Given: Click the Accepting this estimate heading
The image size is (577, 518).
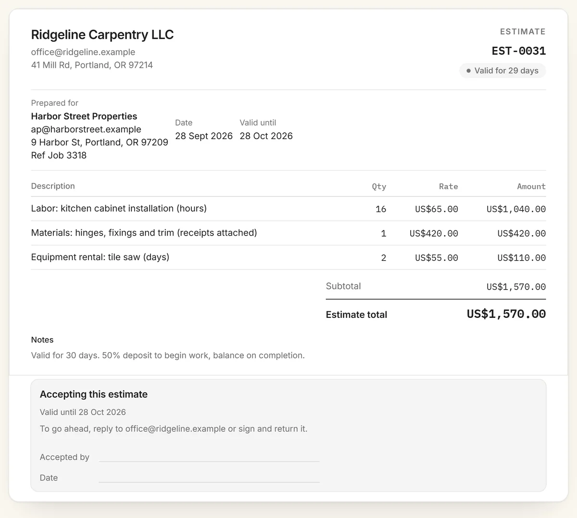Looking at the screenshot, I should pos(94,394).
